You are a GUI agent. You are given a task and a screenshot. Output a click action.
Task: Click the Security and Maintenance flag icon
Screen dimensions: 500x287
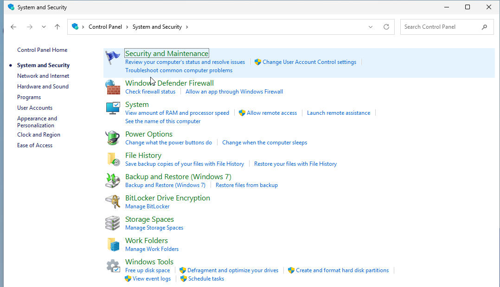pos(113,57)
